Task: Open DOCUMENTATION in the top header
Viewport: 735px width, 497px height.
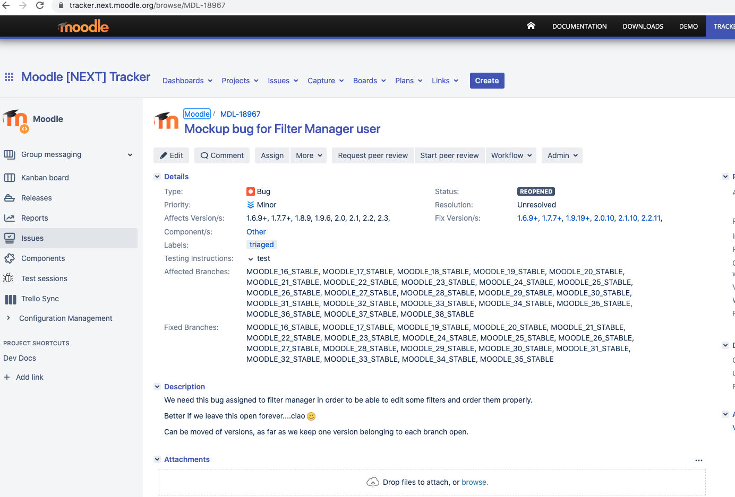Action: click(579, 26)
